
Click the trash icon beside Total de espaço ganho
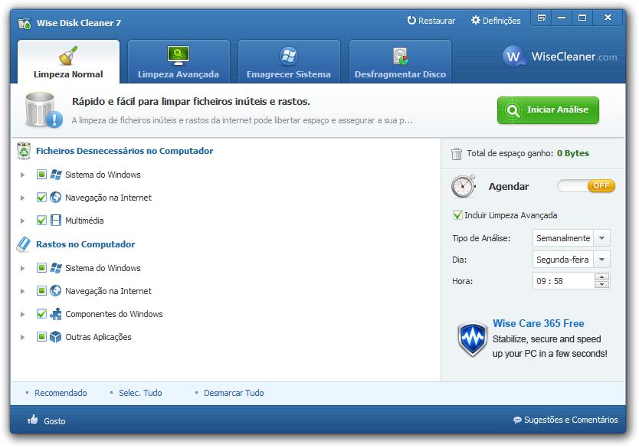click(x=457, y=153)
